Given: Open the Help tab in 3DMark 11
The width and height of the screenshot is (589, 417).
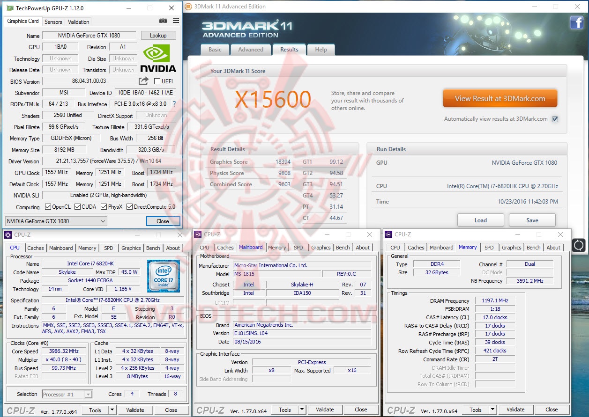Looking at the screenshot, I should coord(321,50).
